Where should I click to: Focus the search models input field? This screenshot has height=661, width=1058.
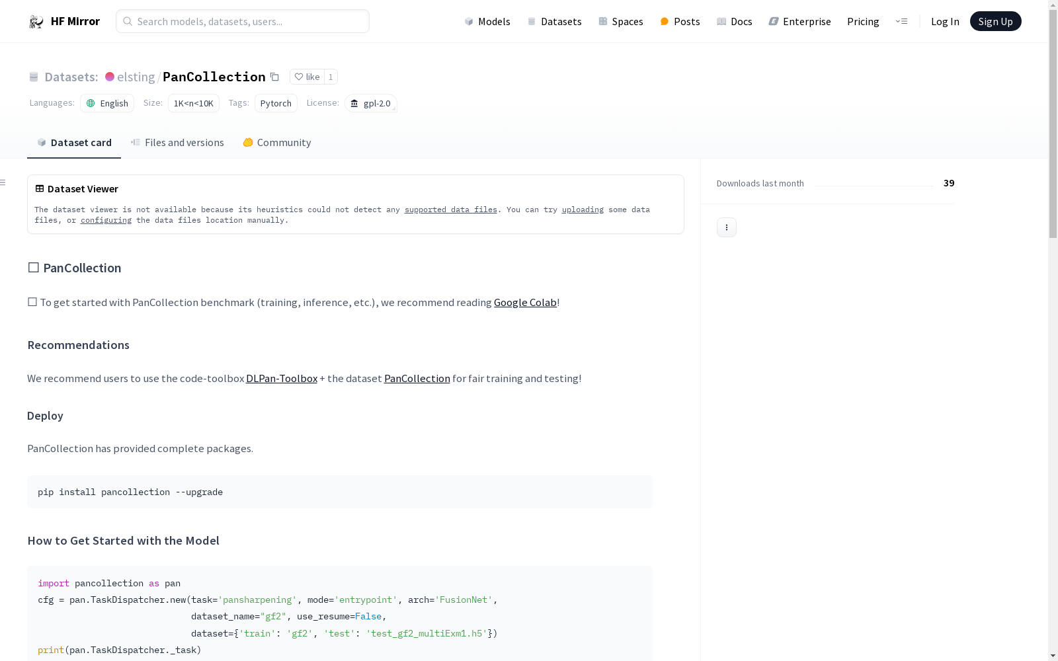pos(243,21)
